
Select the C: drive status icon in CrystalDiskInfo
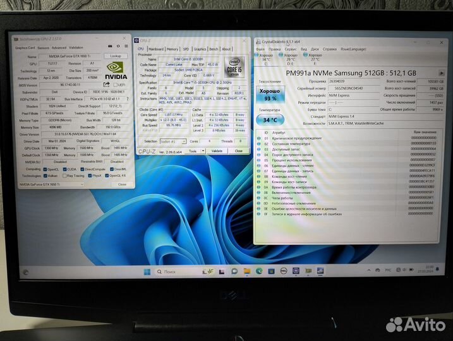click(x=257, y=55)
